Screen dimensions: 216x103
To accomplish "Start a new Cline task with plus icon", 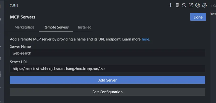I will coord(170,5).
